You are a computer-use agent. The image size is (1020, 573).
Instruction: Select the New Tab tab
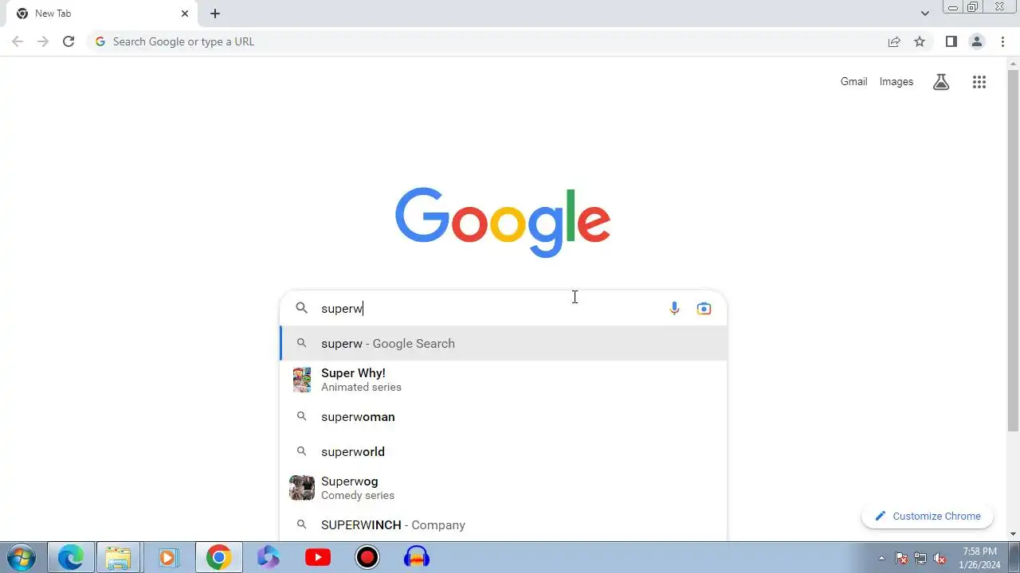101,14
